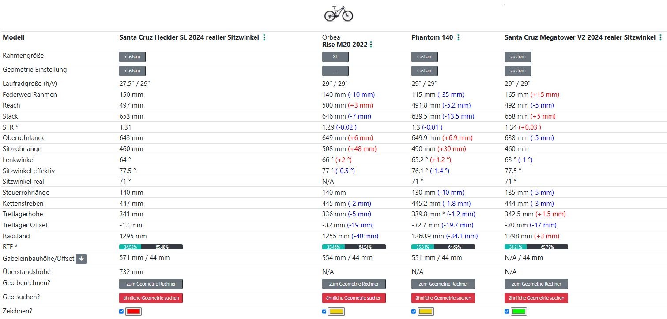Open three-dot menu for Santa Cruz Megatower V2
Screen dimensions: 667x319
coord(660,37)
